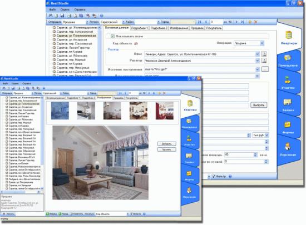This screenshot has height=225, width=306.
Task: Open the Код объекта search-in dropdown in front window
Action: tap(127, 214)
